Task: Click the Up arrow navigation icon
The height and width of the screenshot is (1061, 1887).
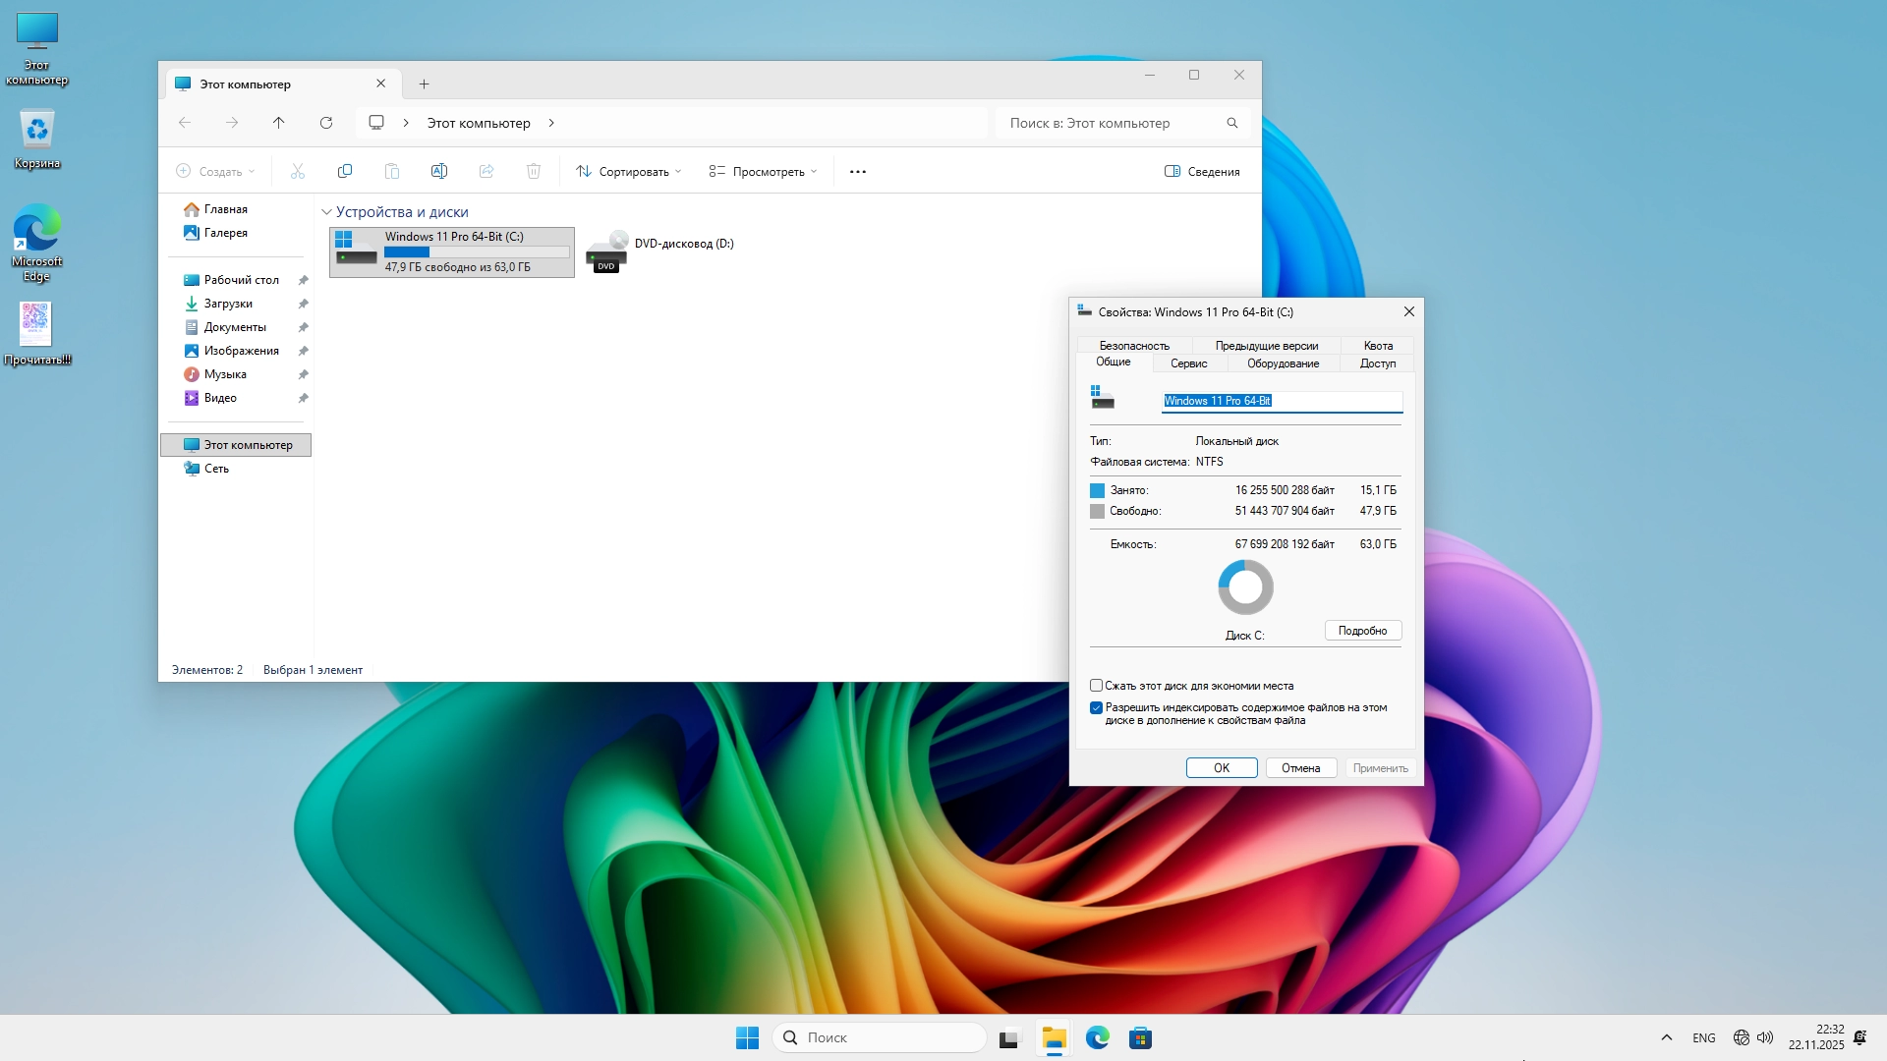Action: click(279, 123)
